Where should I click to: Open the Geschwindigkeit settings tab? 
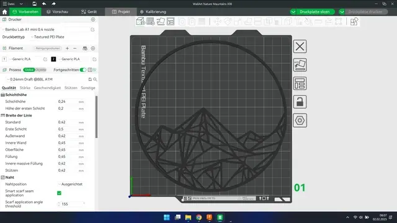(x=47, y=88)
